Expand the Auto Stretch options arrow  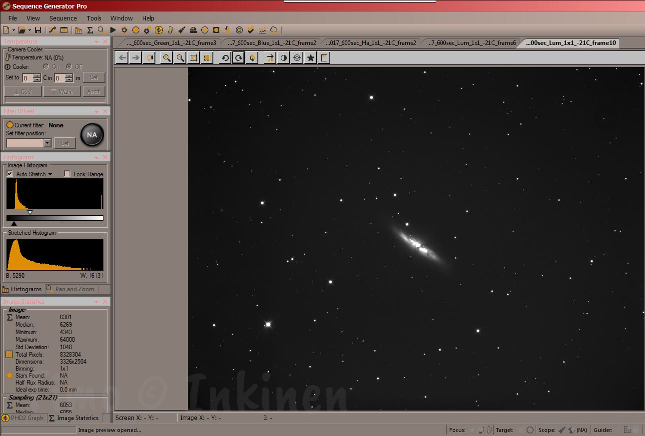tap(50, 174)
